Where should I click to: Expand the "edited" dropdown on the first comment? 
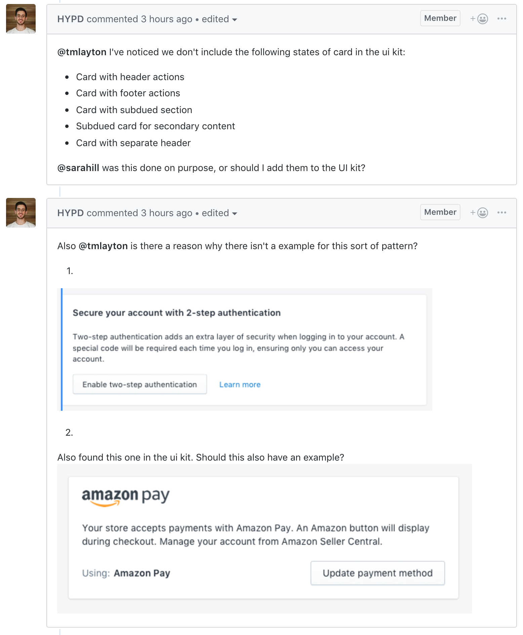219,20
